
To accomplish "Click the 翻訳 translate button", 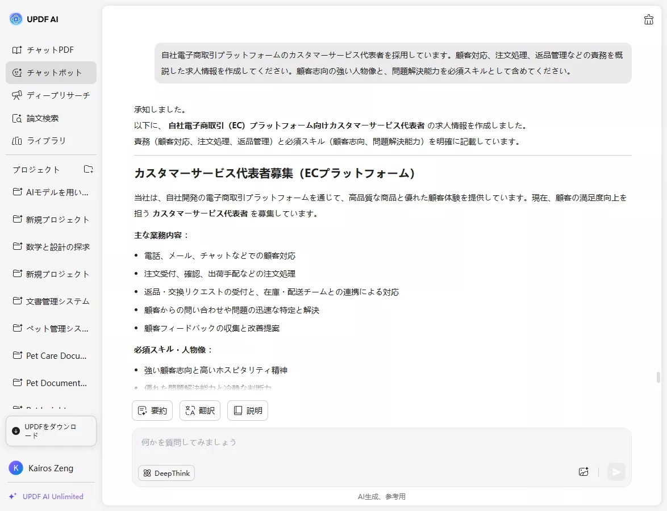I will tap(199, 410).
